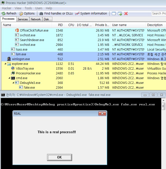Viewport: 166px width, 169px height.
Task: Sort by the Private bytes column header
Action: coord(102,25)
